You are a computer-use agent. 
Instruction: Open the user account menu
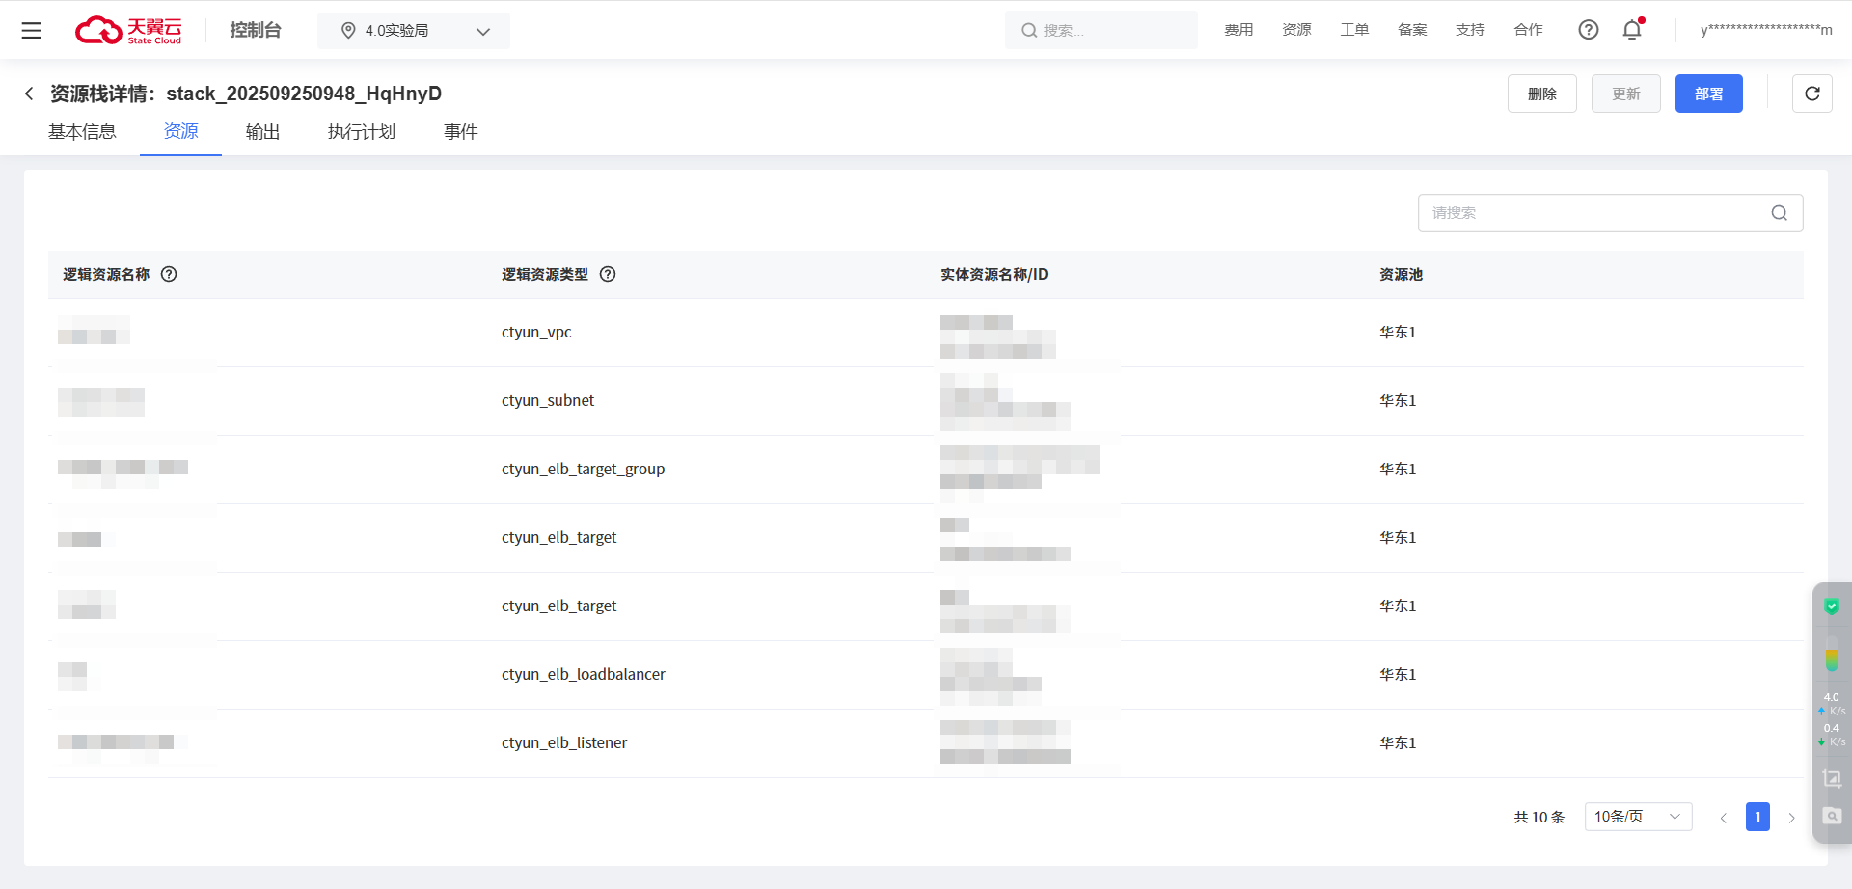point(1765,30)
